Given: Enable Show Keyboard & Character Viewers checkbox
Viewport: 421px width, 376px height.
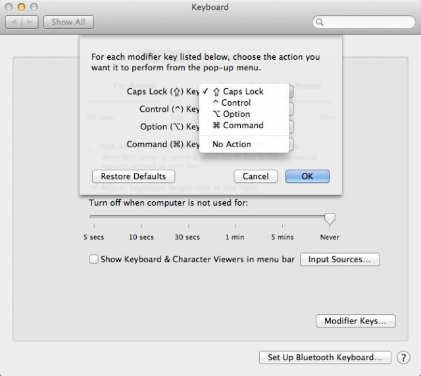Looking at the screenshot, I should point(93,260).
